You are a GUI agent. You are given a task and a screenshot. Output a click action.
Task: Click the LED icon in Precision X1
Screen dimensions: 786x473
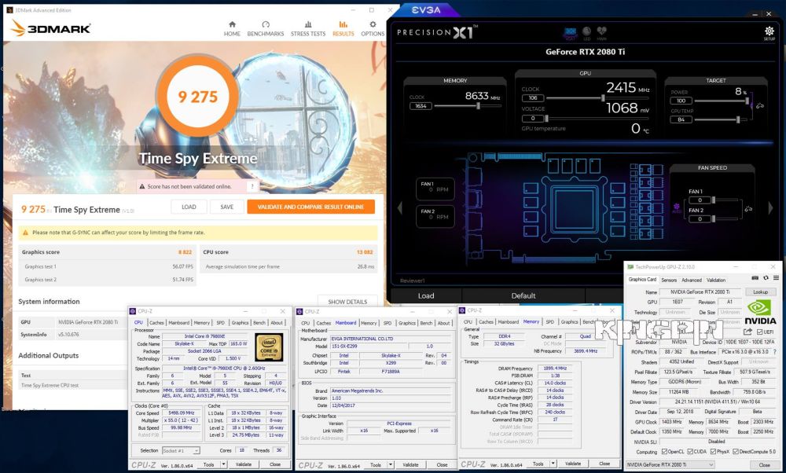coord(586,31)
